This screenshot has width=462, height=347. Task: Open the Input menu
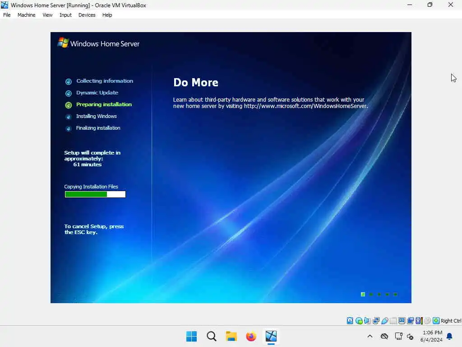[x=65, y=15]
